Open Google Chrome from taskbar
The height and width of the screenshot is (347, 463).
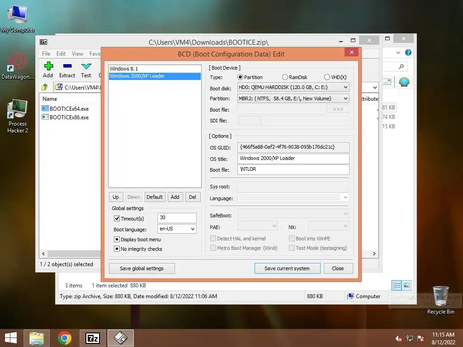pyautogui.click(x=65, y=338)
